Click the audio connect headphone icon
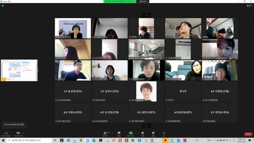This screenshot has width=254, height=143. click(6, 133)
